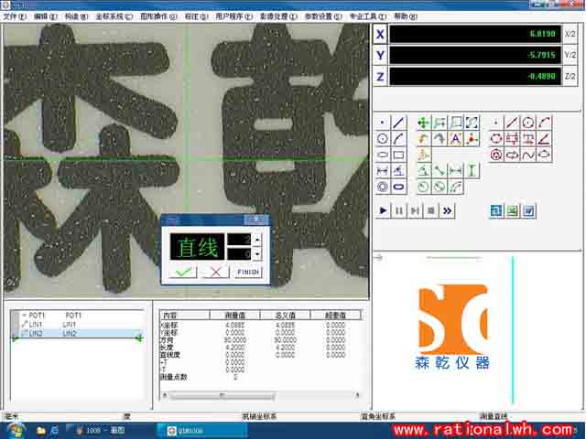Click the Z axis zero button

click(380, 77)
